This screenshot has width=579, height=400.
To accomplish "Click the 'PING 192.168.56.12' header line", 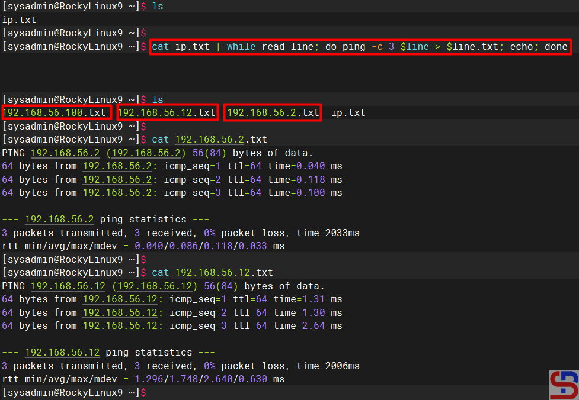I will coord(163,286).
